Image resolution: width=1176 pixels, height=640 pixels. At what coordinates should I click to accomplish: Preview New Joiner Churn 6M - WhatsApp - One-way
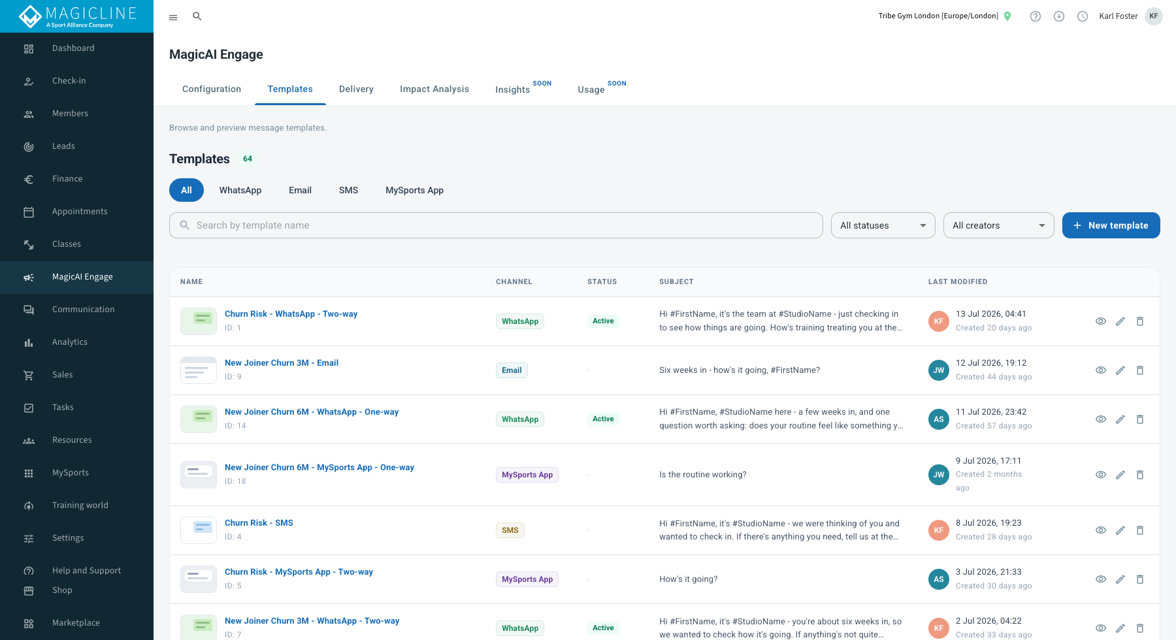click(1101, 419)
